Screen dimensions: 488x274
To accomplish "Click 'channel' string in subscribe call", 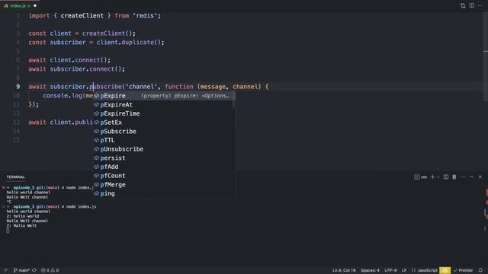I will [141, 87].
